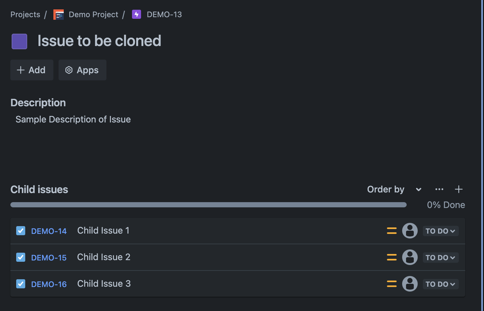Open TO DO status dropdown for DEMO-14

440,231
